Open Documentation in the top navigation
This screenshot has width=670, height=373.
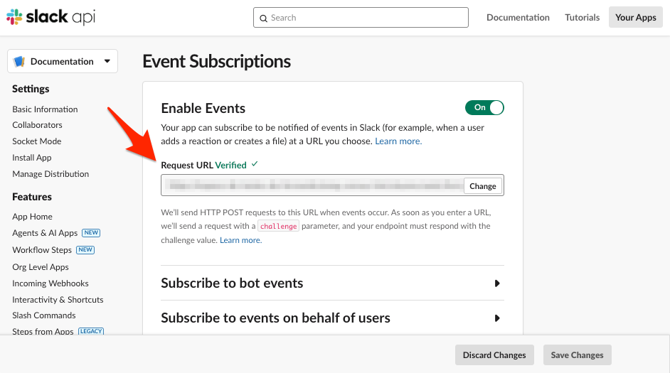tap(518, 18)
